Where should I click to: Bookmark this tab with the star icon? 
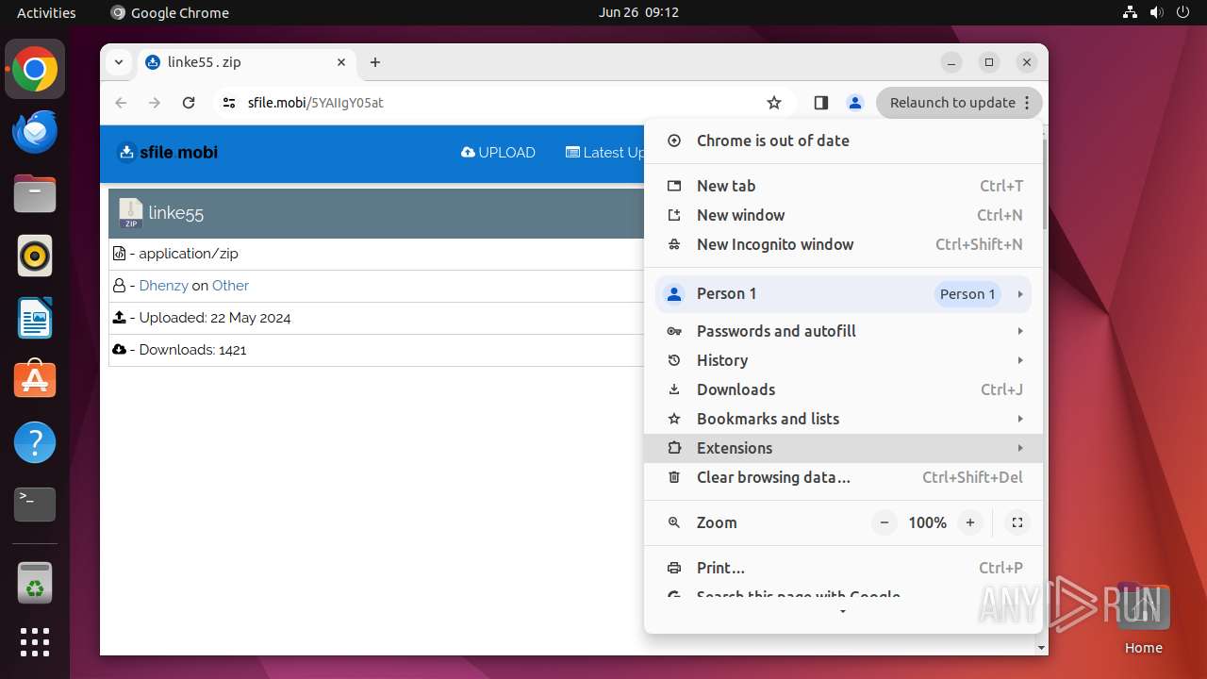pyautogui.click(x=774, y=103)
